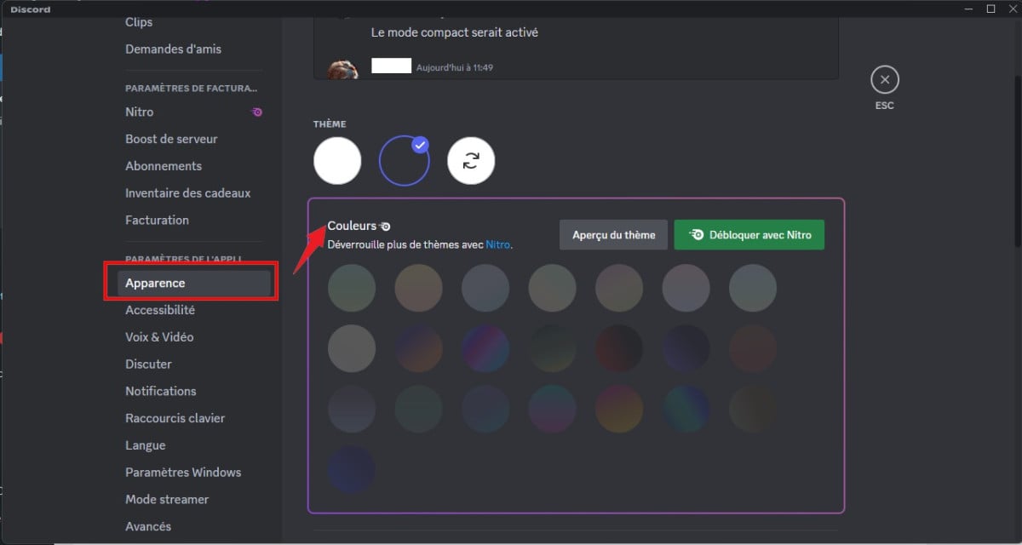Click the Aperçu du thème button
Viewport: 1022px width, 545px height.
pos(613,235)
